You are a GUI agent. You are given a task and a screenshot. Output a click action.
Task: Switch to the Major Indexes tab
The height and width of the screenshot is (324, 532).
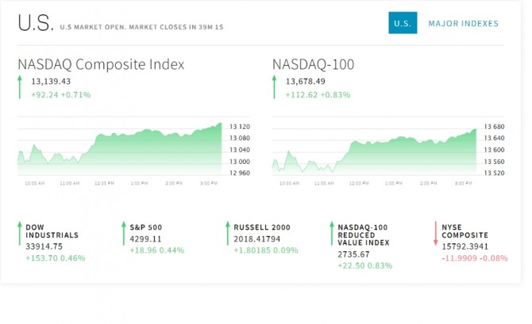click(463, 24)
